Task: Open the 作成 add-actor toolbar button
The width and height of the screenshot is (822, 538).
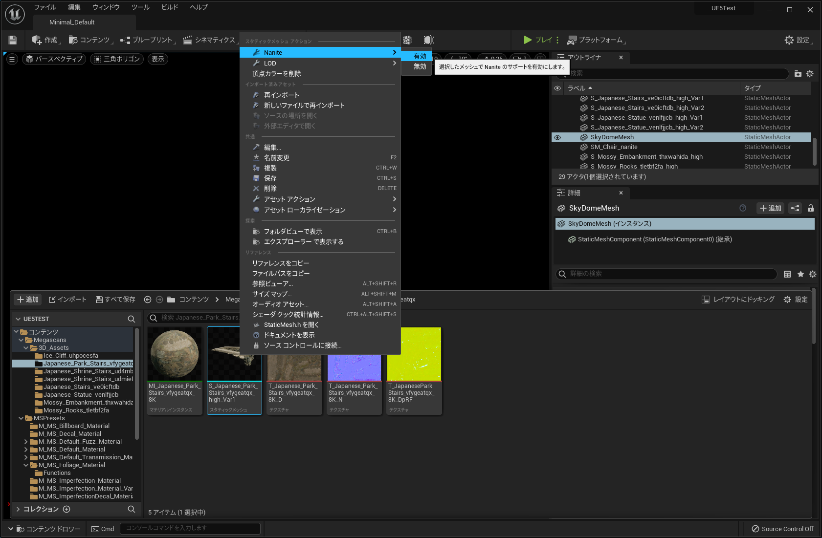Action: coord(46,40)
